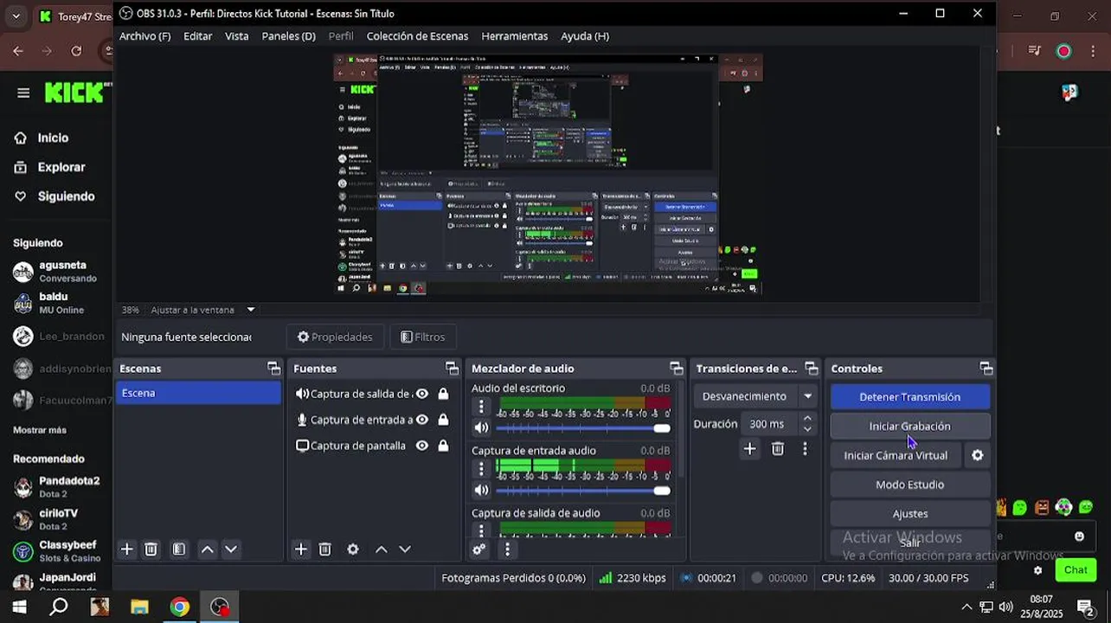The height and width of the screenshot is (623, 1111).
Task: Increase transition duration with up arrow
Action: (807, 418)
